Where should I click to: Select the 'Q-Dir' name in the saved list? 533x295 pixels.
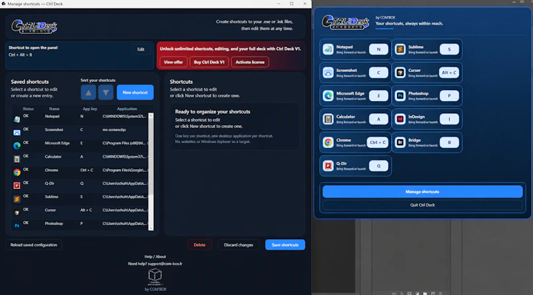coord(49,183)
